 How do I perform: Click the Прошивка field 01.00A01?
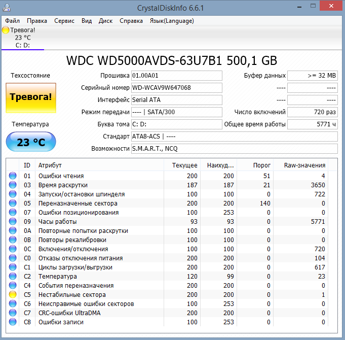click(x=177, y=76)
